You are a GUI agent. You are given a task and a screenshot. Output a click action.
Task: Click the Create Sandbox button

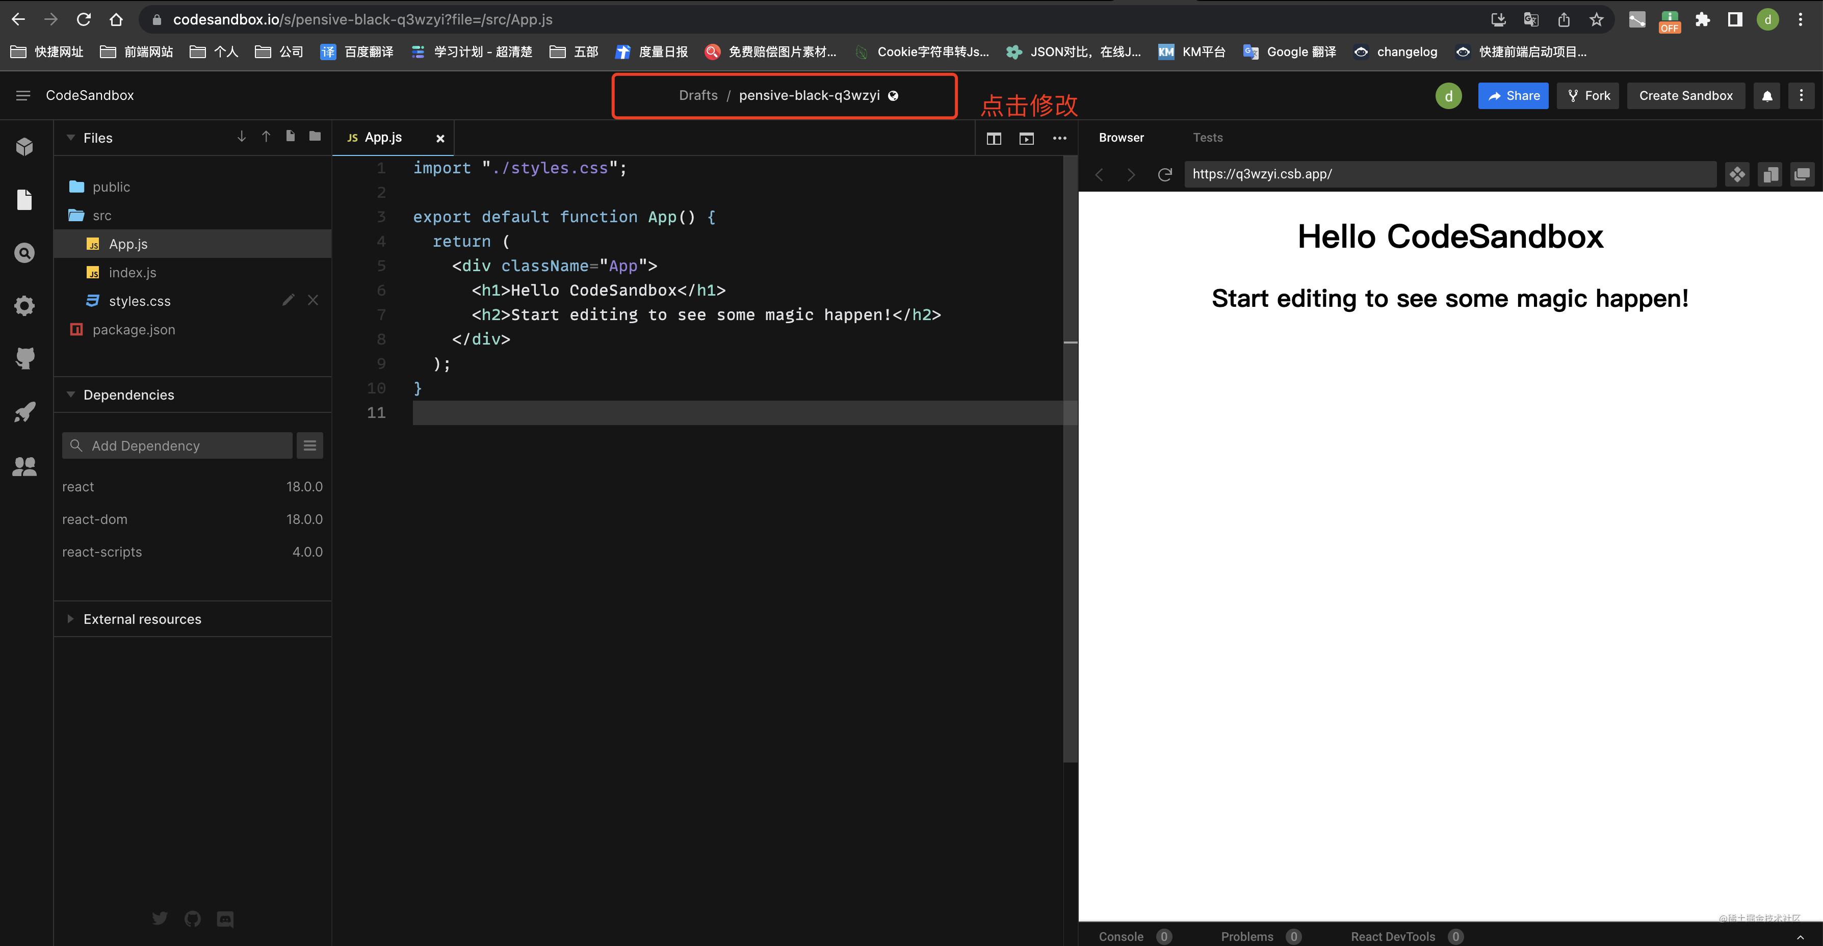pyautogui.click(x=1685, y=95)
